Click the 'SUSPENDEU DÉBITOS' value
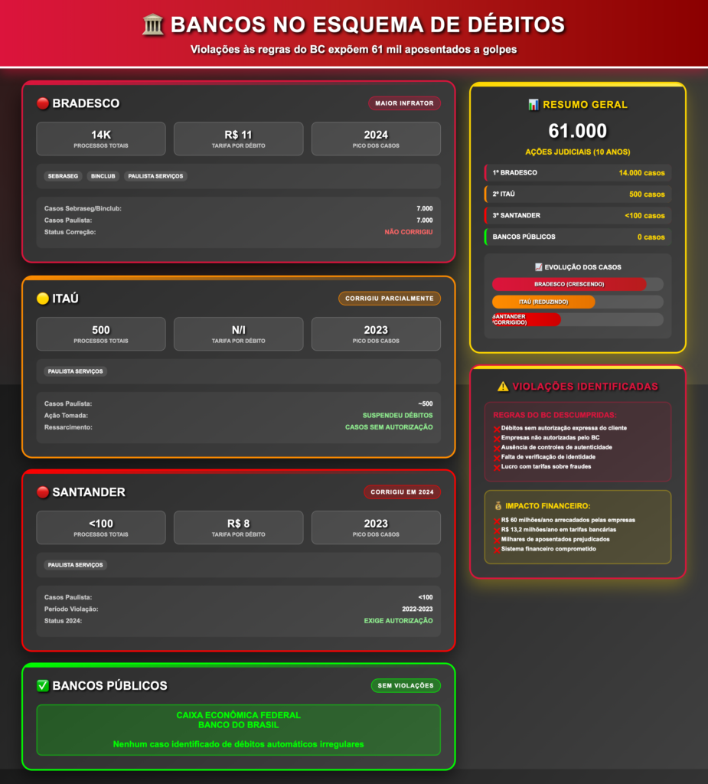The width and height of the screenshot is (708, 784). click(x=397, y=416)
